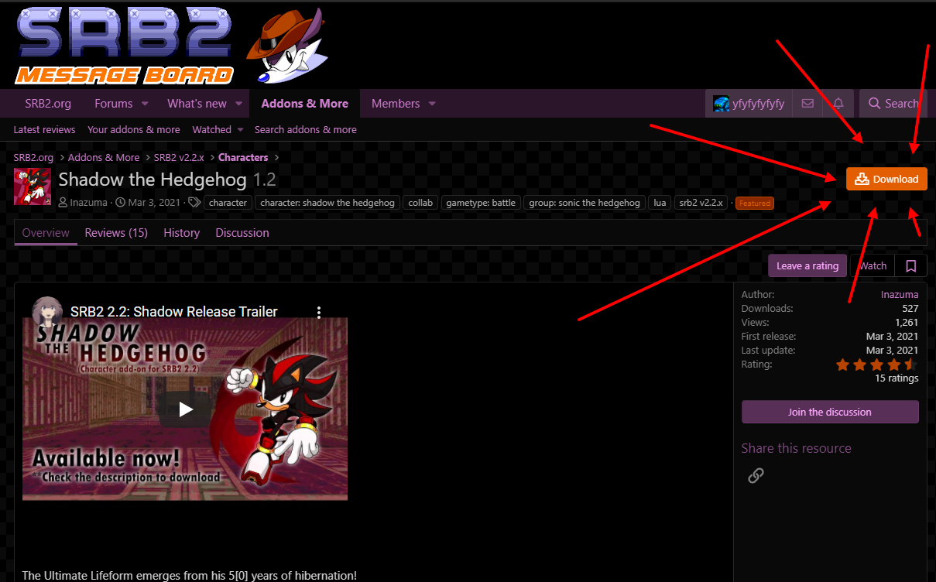This screenshot has width=936, height=582.
Task: Play the Shadow Release Trailer video
Action: pos(186,409)
